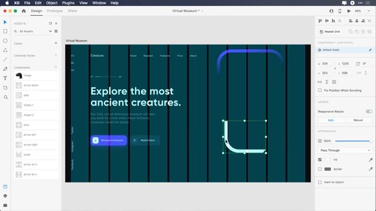
Task: Choose the Select arrow tool
Action: (x=5, y=22)
